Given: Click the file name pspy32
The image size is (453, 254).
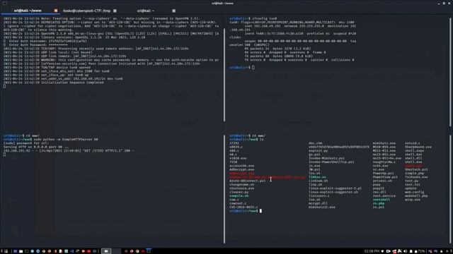Looking at the screenshot, I should pyautogui.click(x=379, y=188).
